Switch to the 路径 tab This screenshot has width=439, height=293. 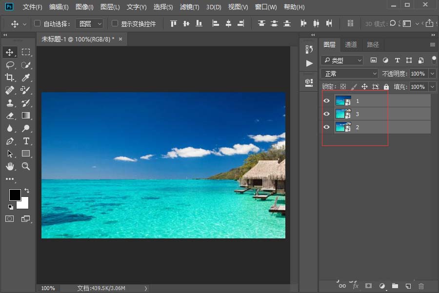click(x=373, y=44)
